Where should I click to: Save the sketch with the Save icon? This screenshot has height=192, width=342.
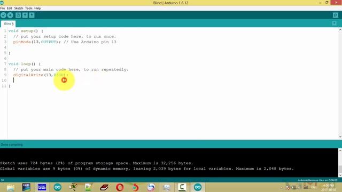(x=32, y=15)
